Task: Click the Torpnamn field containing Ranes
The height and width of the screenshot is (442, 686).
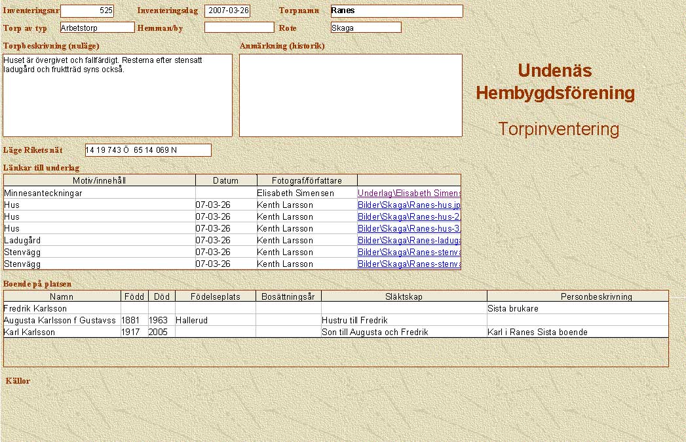Action: tap(396, 11)
